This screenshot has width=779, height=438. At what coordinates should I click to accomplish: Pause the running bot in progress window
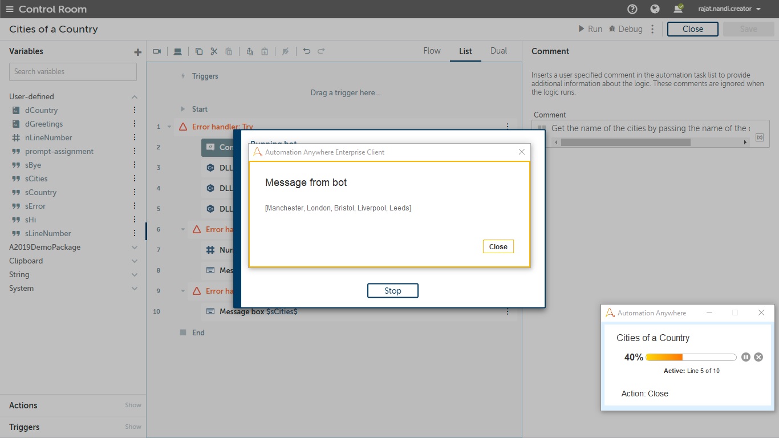pyautogui.click(x=746, y=357)
